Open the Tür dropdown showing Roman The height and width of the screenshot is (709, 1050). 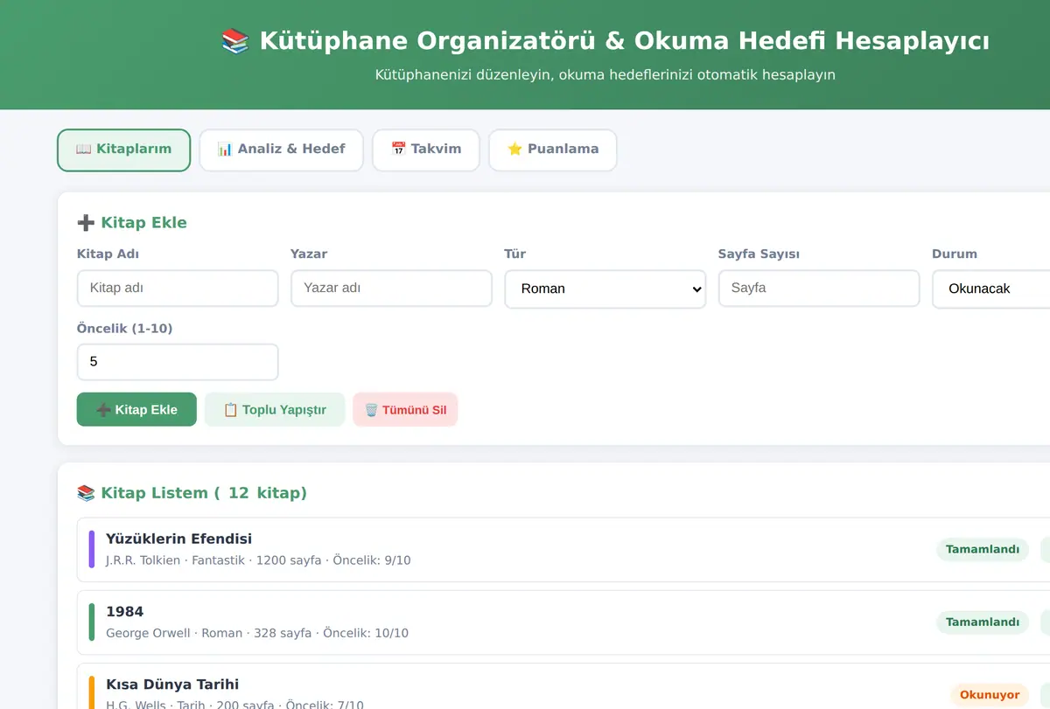(605, 288)
